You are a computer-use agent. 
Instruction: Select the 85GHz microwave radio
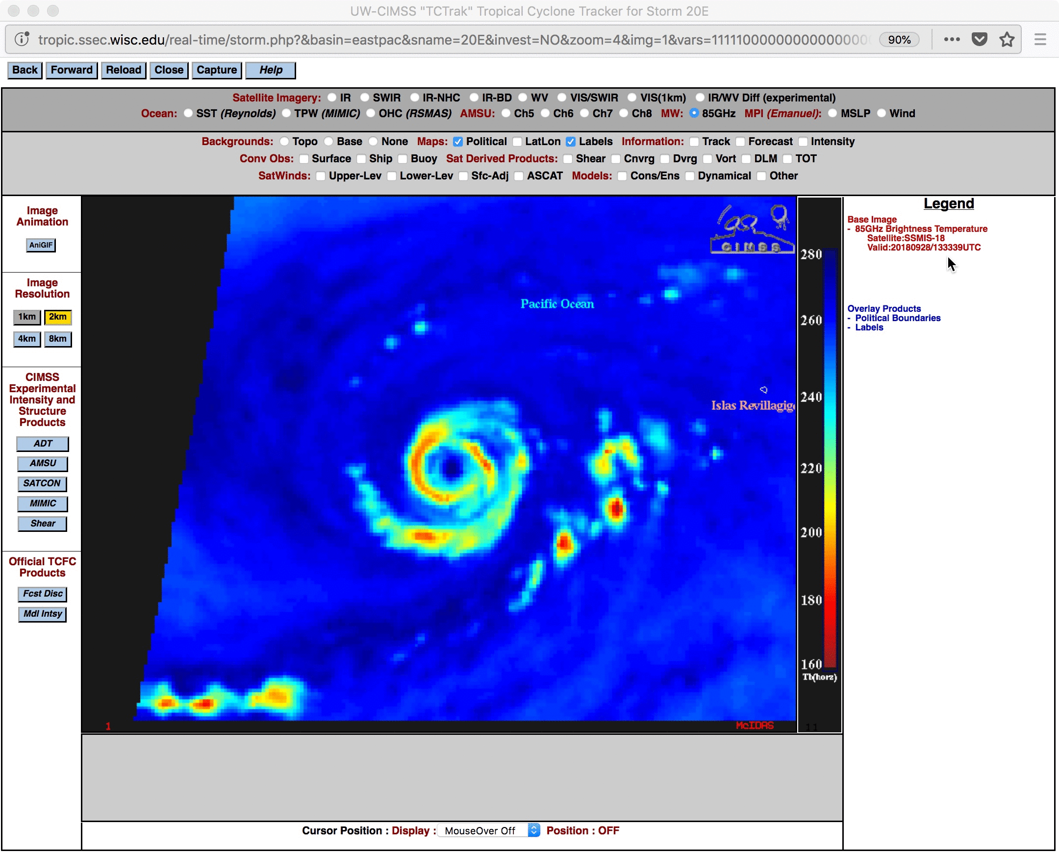[x=694, y=113]
